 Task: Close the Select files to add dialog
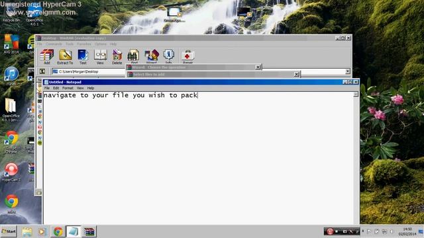296,74
